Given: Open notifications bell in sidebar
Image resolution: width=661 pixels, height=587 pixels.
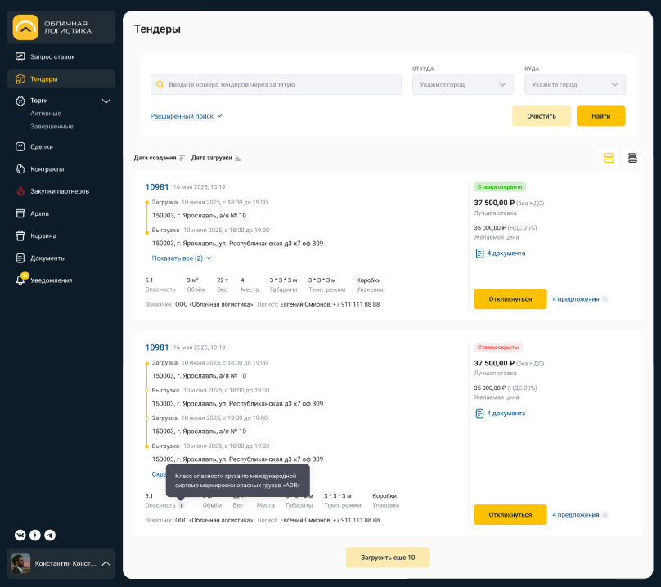Looking at the screenshot, I should coord(21,280).
